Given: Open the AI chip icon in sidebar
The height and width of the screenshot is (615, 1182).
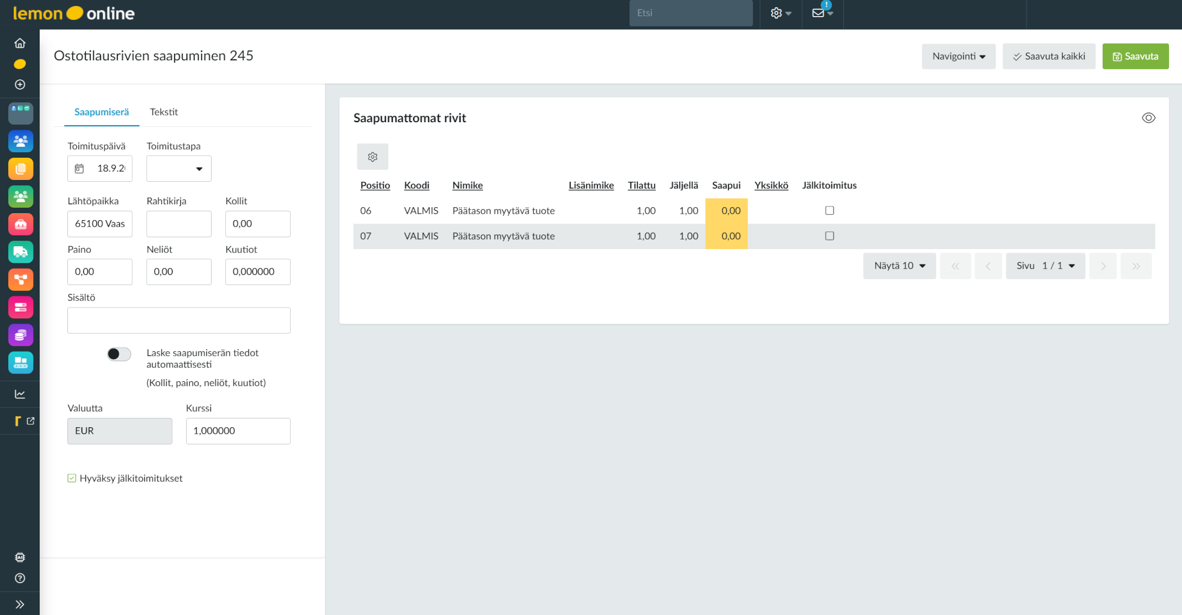Looking at the screenshot, I should 20,557.
